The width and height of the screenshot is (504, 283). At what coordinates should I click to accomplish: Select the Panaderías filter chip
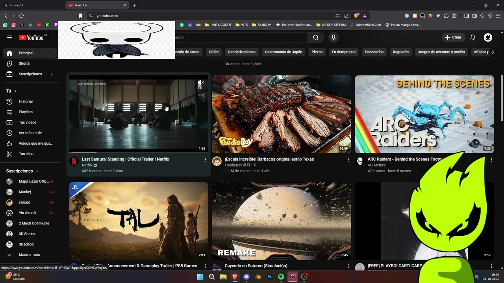click(374, 52)
